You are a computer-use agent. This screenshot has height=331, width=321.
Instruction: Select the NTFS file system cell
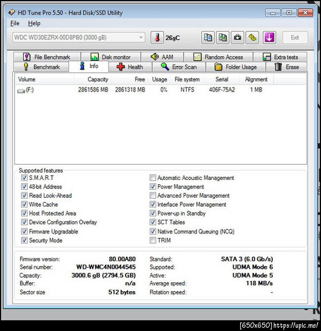[187, 90]
